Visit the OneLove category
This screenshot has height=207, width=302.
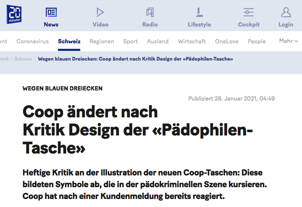227,41
